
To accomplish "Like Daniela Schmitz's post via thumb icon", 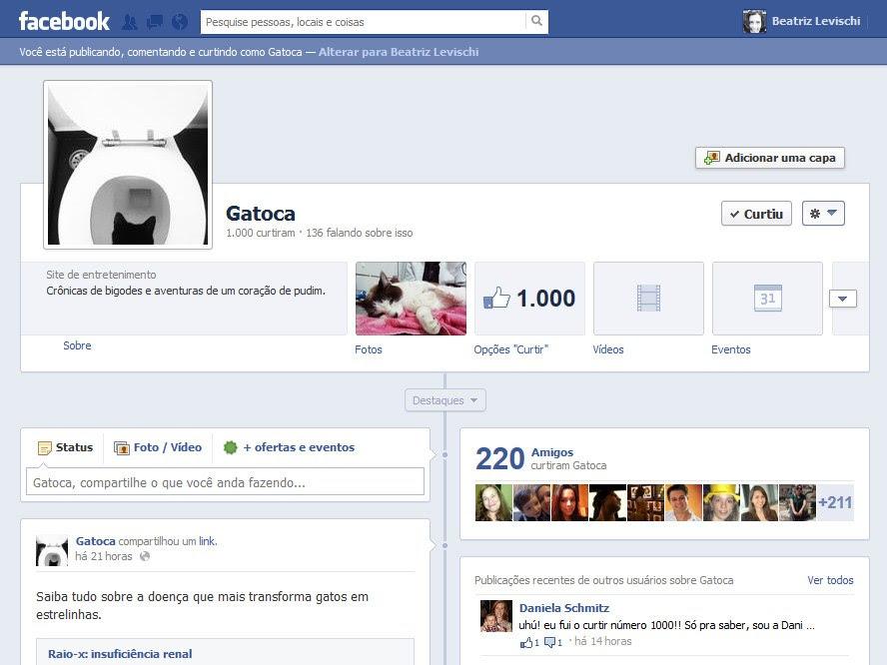I will coord(526,642).
